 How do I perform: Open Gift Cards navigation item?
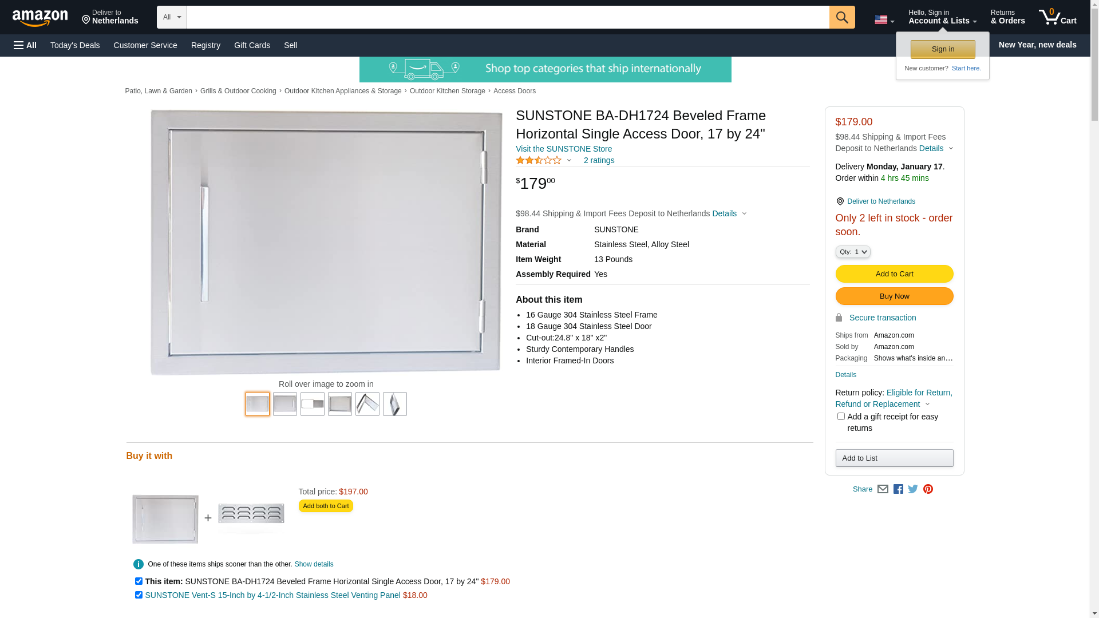252,45
